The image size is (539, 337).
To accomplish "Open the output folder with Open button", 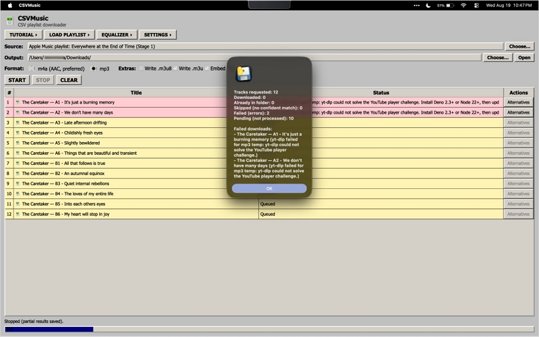I will 524,58.
